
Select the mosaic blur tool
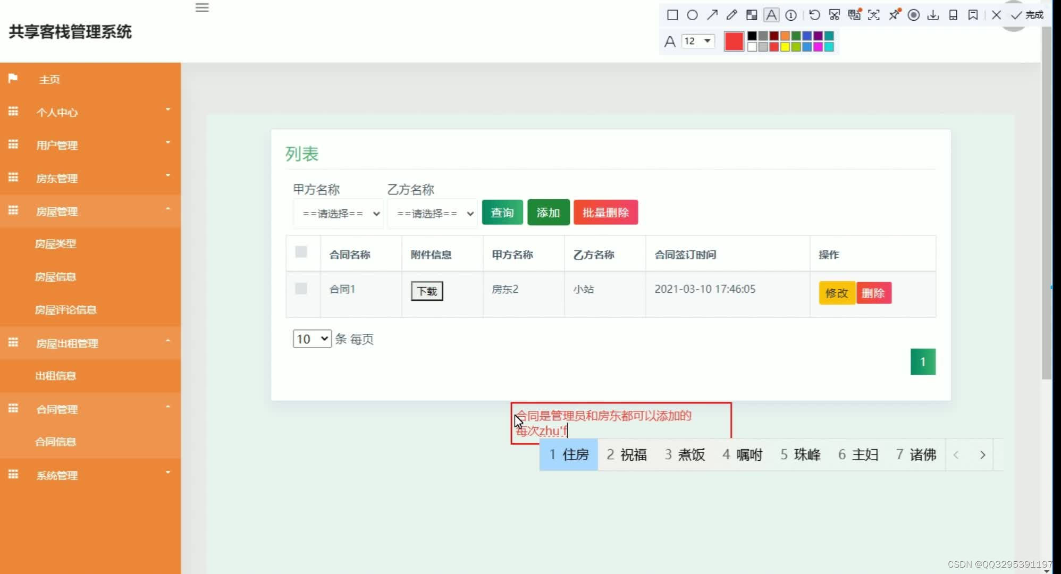tap(752, 15)
